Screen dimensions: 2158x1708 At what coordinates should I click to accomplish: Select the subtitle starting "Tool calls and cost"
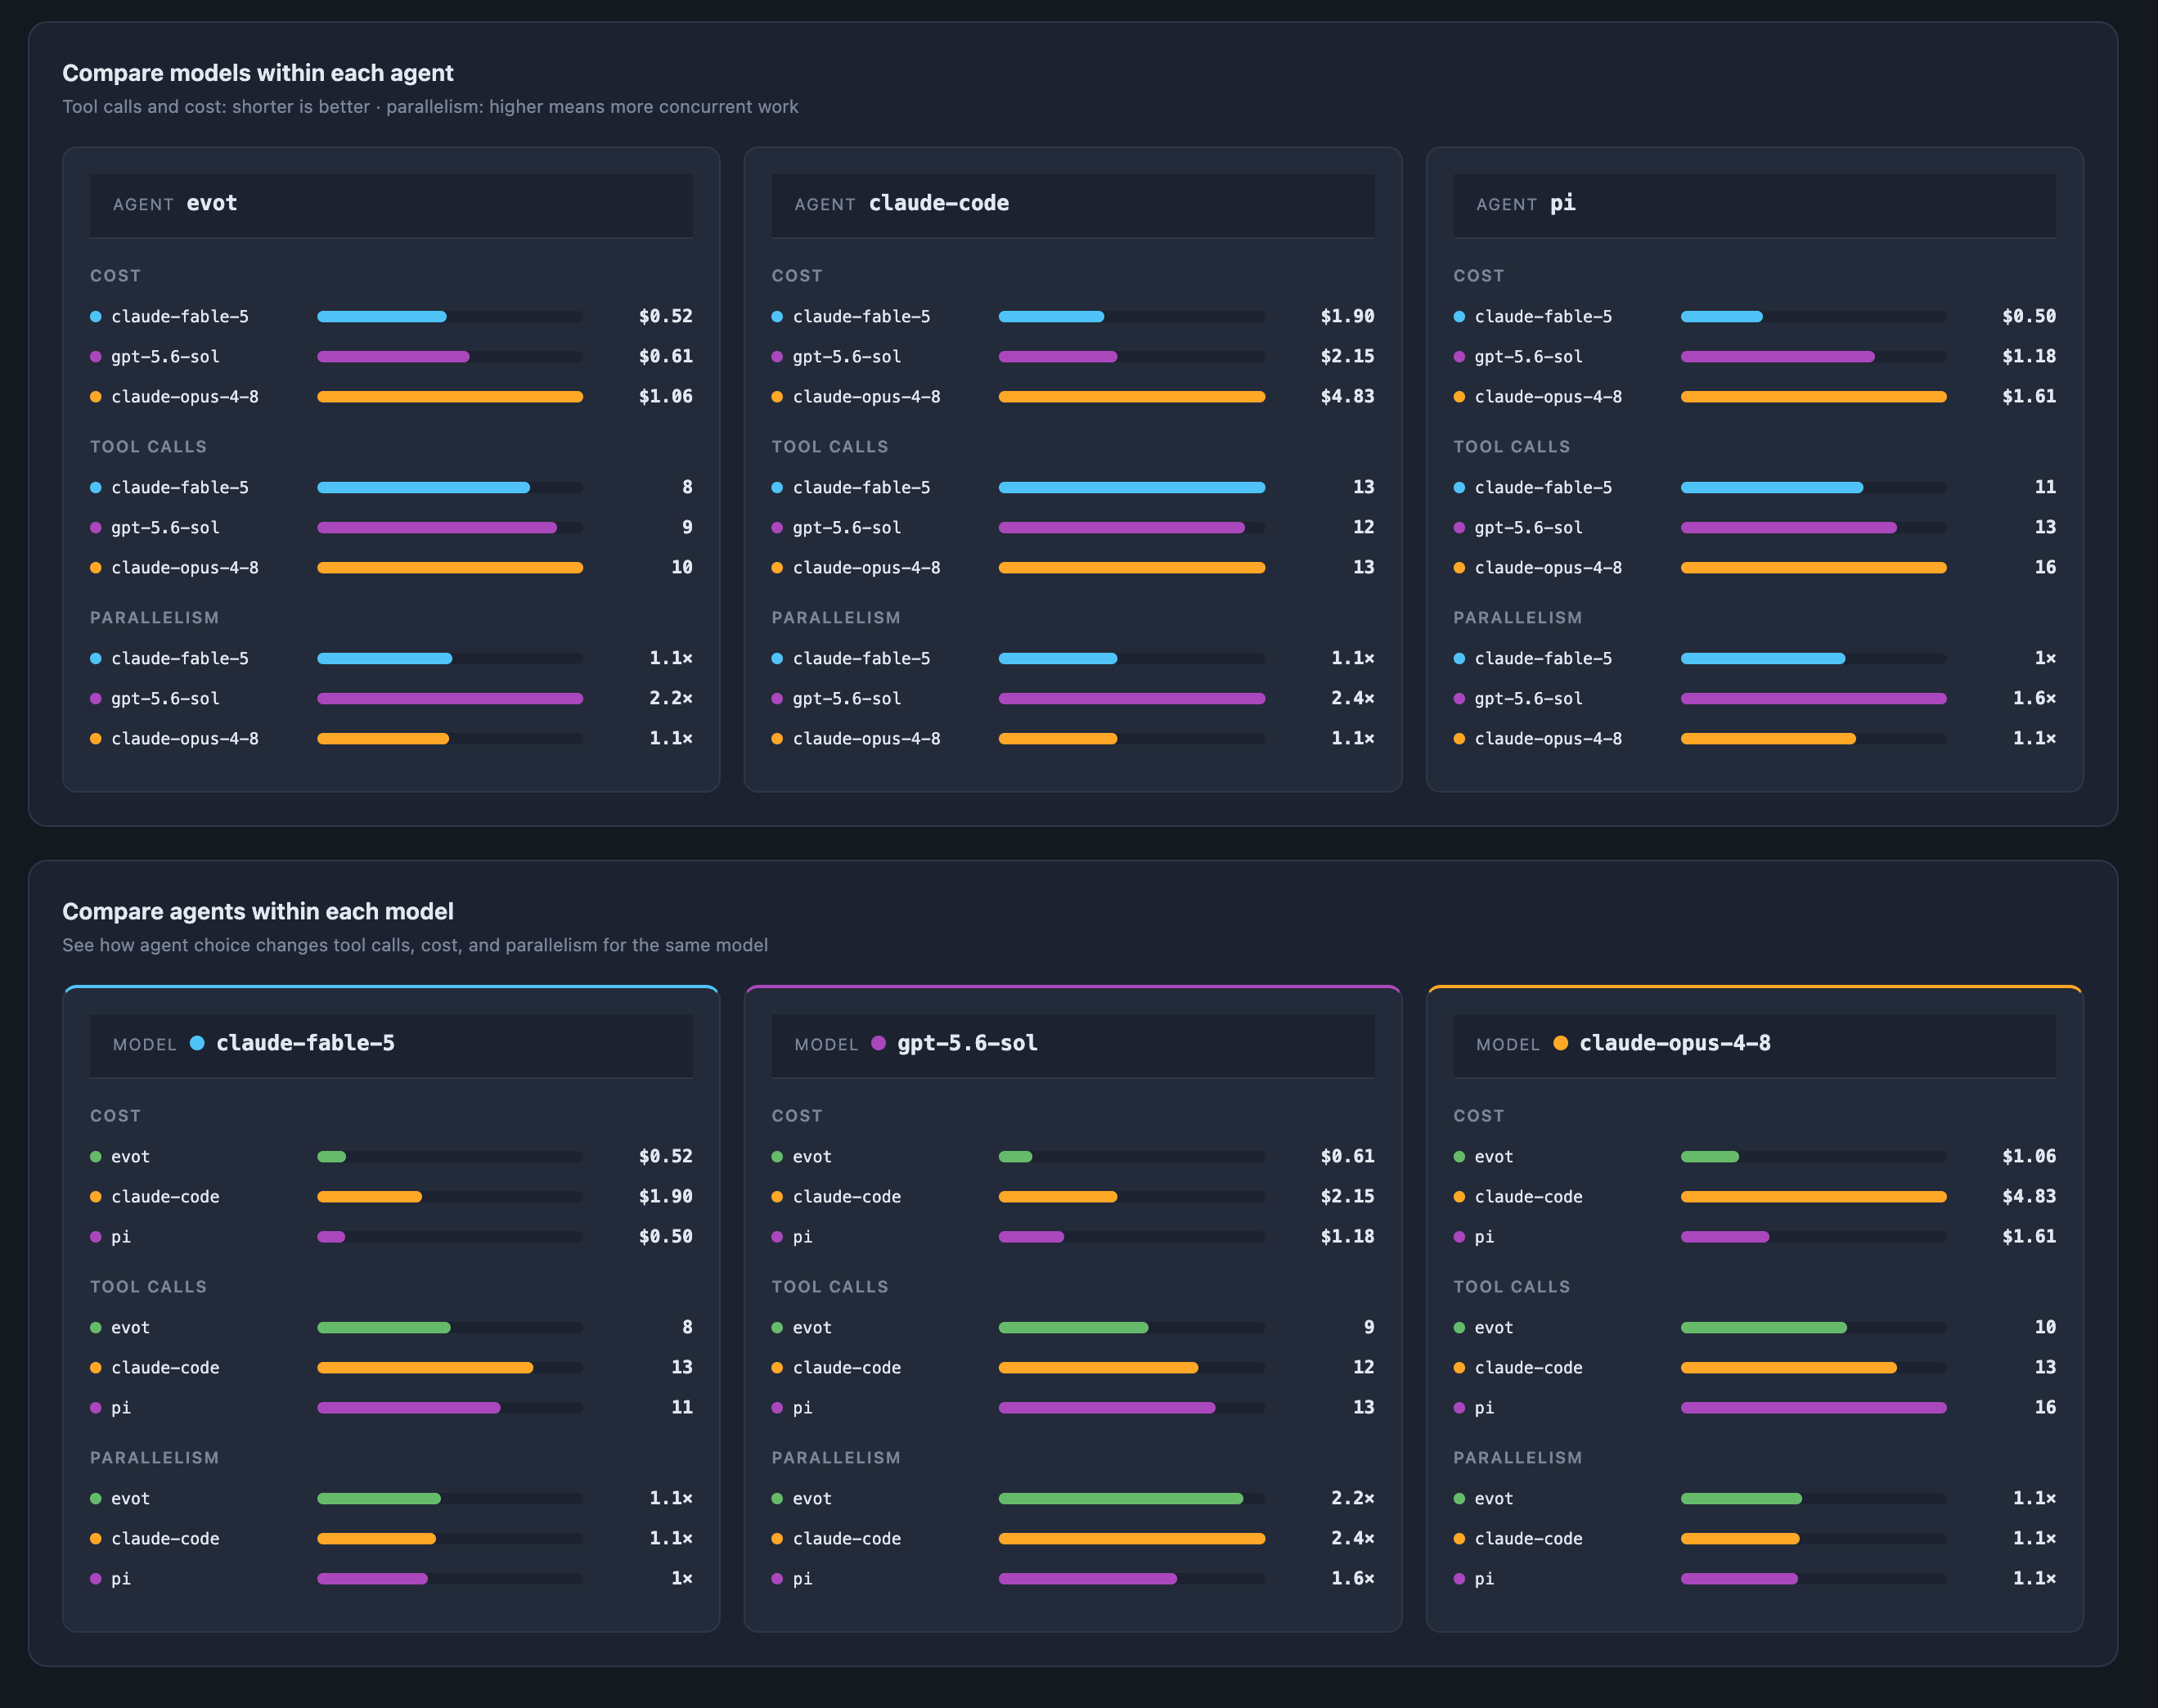tap(430, 106)
